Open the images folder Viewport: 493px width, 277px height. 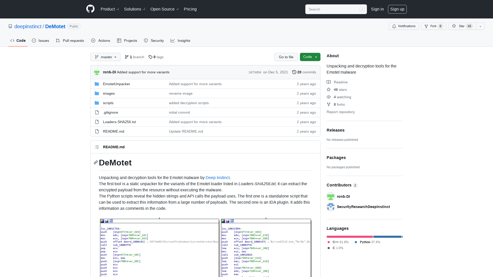click(109, 94)
